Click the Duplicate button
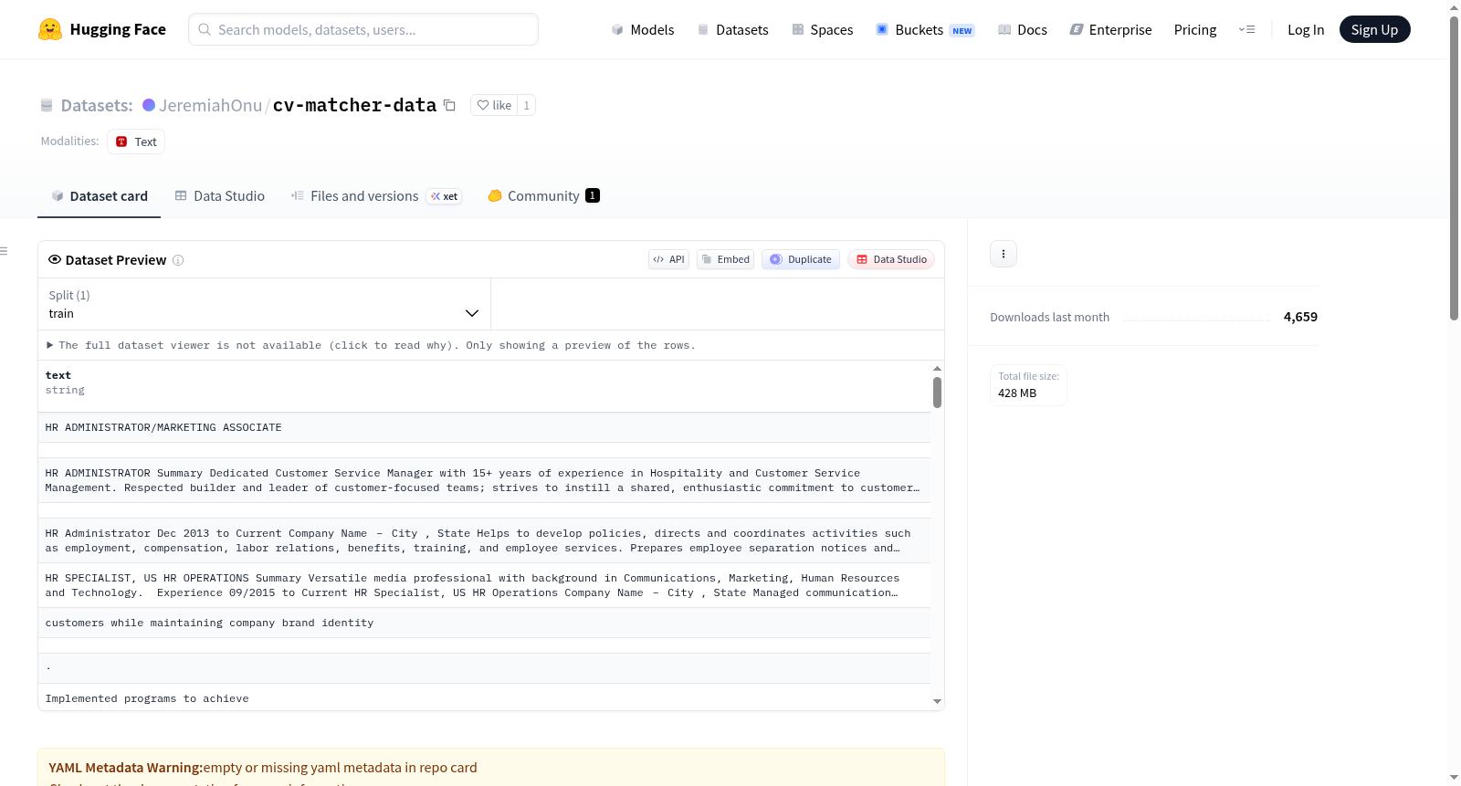 (801, 259)
